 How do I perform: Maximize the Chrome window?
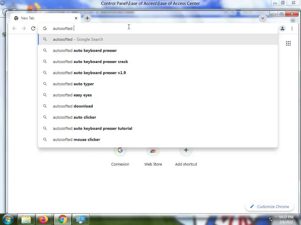click(282, 14)
